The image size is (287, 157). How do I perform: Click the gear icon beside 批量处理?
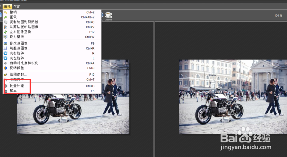coord(6,86)
